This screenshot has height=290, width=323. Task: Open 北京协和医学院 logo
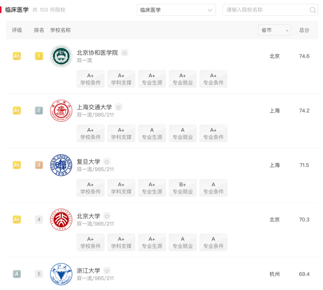[61, 56]
